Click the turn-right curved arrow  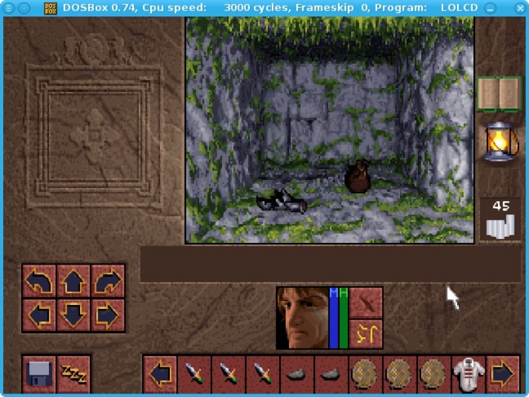click(107, 281)
